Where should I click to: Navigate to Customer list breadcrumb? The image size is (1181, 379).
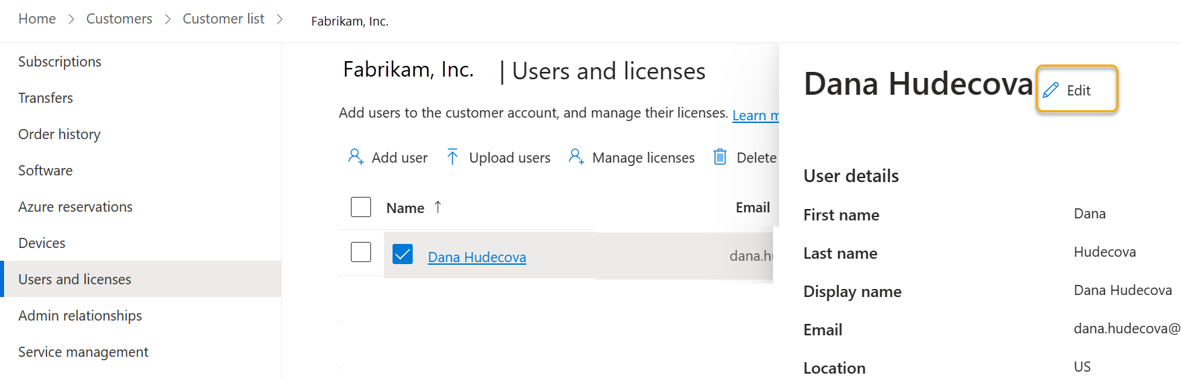pyautogui.click(x=223, y=19)
